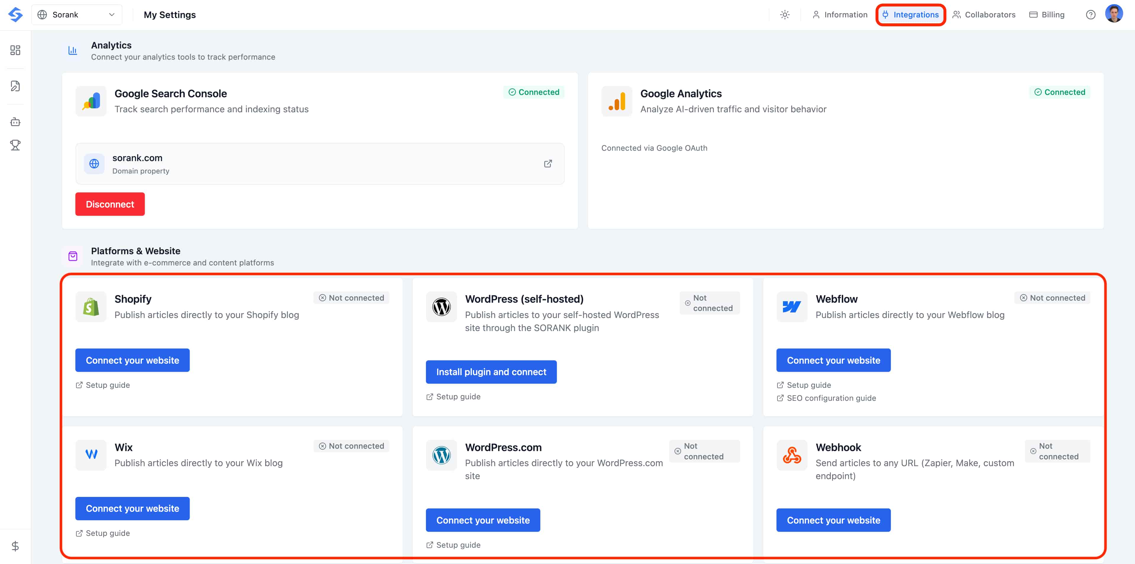Screen dimensions: 1135x564
Task: Click the Shopify logo icon
Action: [x=91, y=307]
